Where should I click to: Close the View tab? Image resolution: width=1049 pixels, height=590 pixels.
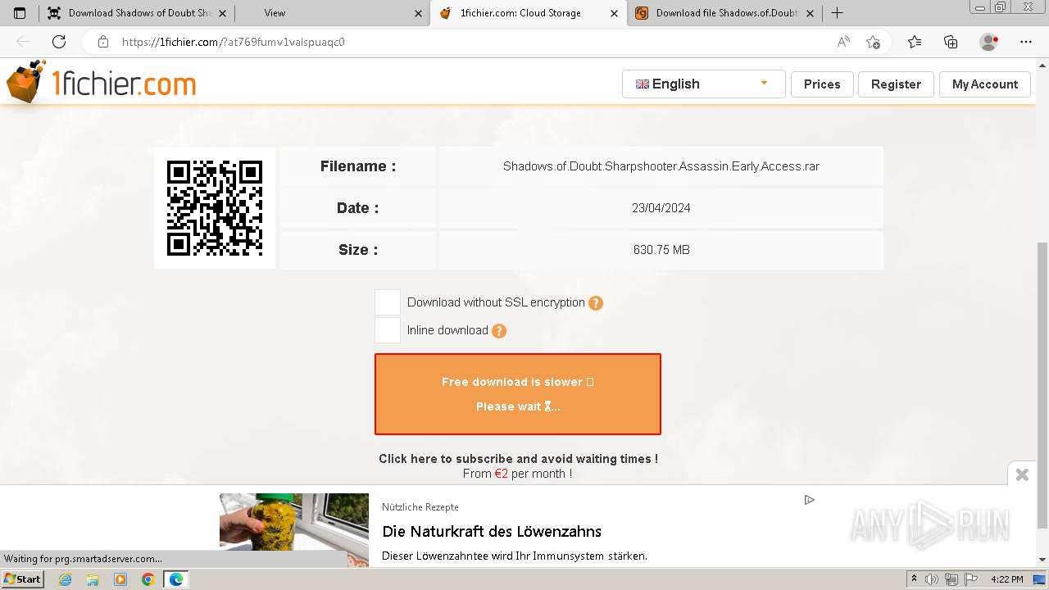pyautogui.click(x=419, y=13)
